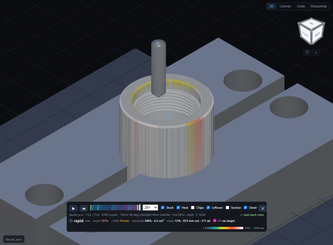Toggle the Heat checkbox
This screenshot has height=245, width=333.
[178, 208]
